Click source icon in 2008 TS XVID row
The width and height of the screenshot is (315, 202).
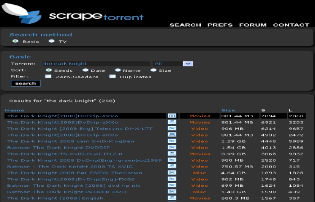172,167
